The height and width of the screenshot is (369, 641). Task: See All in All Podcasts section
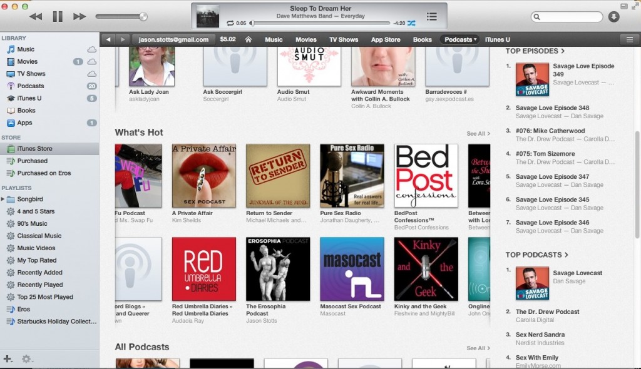[478, 348]
